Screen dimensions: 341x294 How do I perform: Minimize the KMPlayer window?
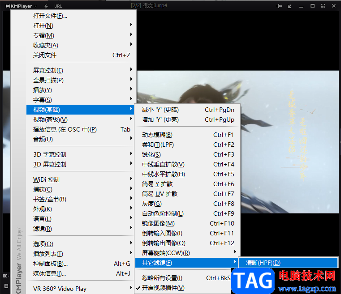tap(301, 7)
